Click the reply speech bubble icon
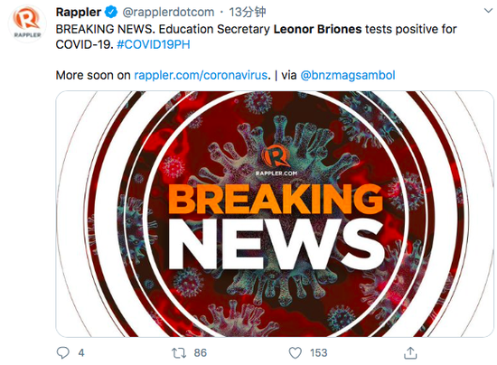Image resolution: width=497 pixels, height=365 pixels. click(62, 352)
